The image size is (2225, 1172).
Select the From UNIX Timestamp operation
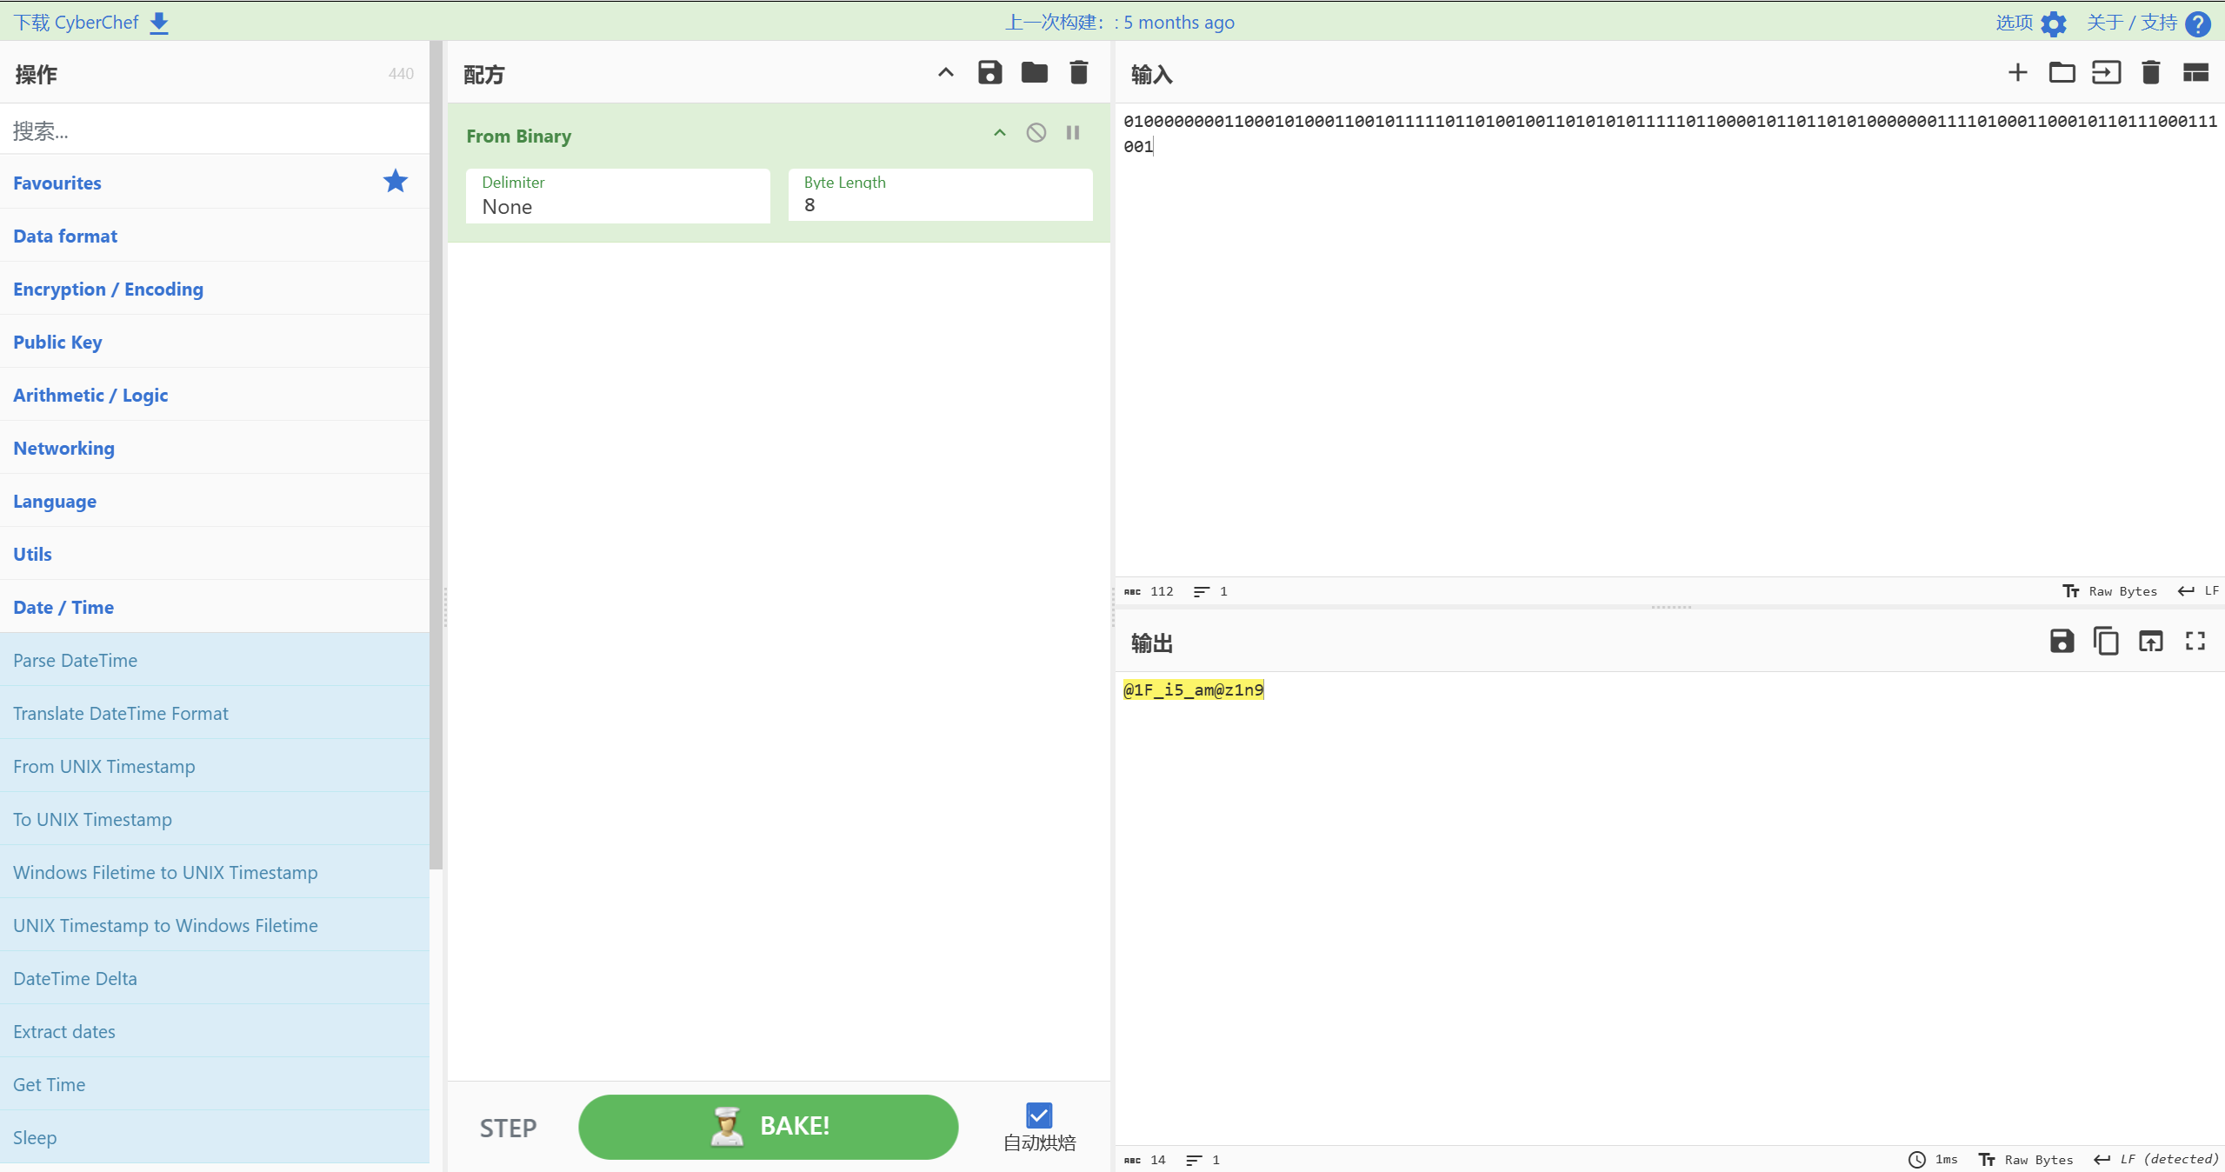[x=103, y=766]
